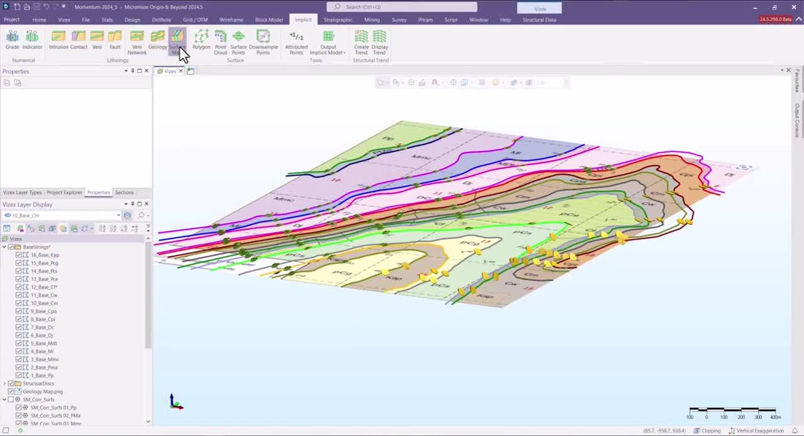This screenshot has width=804, height=436.
Task: Toggle the 10_Base_Cm layer checkbox
Action: pyautogui.click(x=19, y=304)
